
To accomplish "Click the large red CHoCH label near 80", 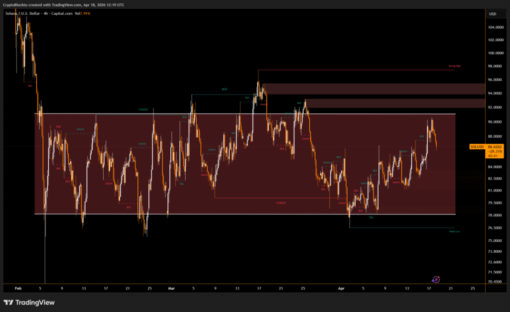I will pos(281,203).
